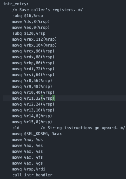
Task: Click the highlighted opening parenthesis after 32
Action: coord(42,98)
